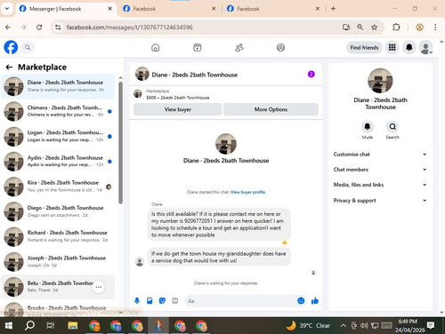This screenshot has width=445, height=334.
Task: Open Kira's Townhouse conversation
Action: 58,187
